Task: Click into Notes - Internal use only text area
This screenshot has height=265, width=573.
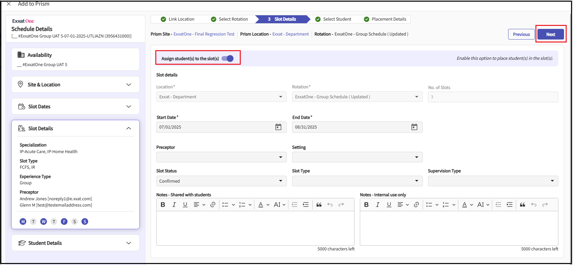Action: coord(459,228)
